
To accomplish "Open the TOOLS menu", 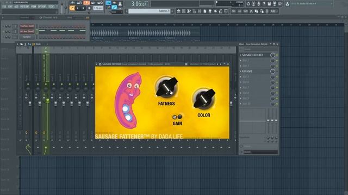I will tap(52, 6).
